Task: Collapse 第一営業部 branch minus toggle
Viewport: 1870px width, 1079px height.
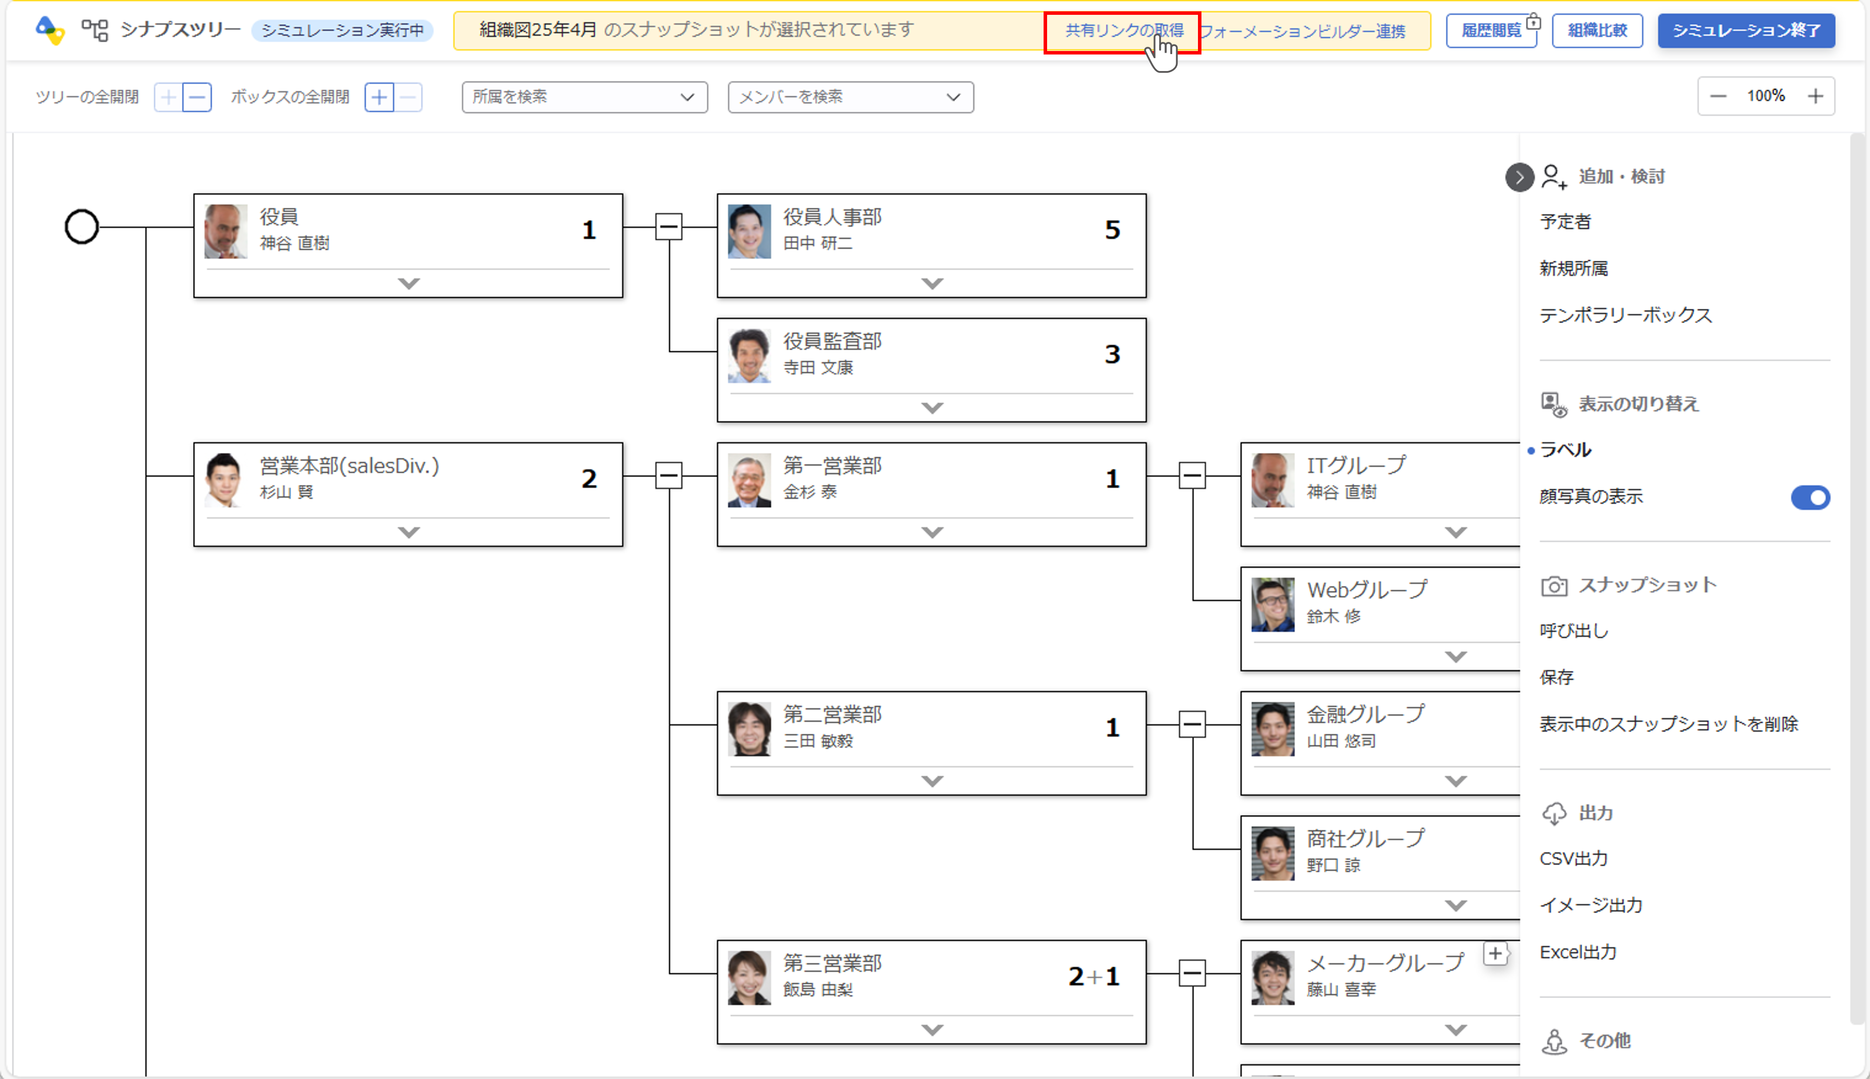Action: tap(1192, 476)
